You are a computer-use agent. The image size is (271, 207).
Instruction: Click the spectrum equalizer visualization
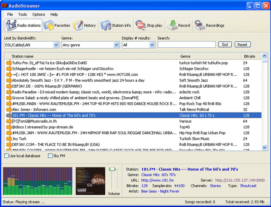pyautogui.click(x=38, y=181)
